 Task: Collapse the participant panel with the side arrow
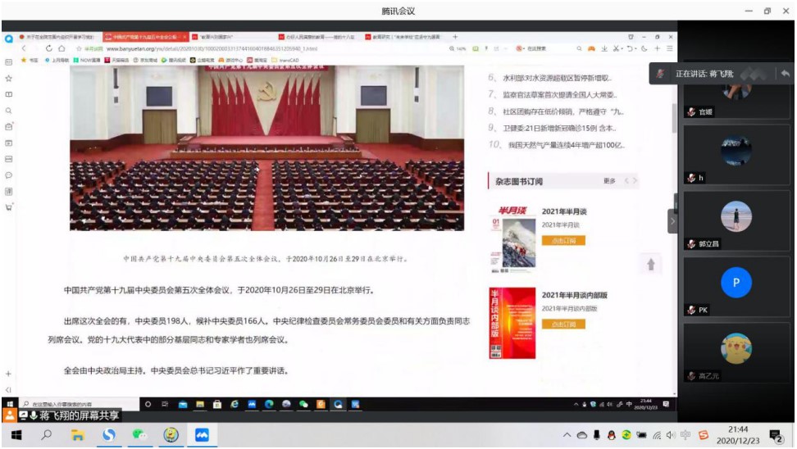(672, 221)
